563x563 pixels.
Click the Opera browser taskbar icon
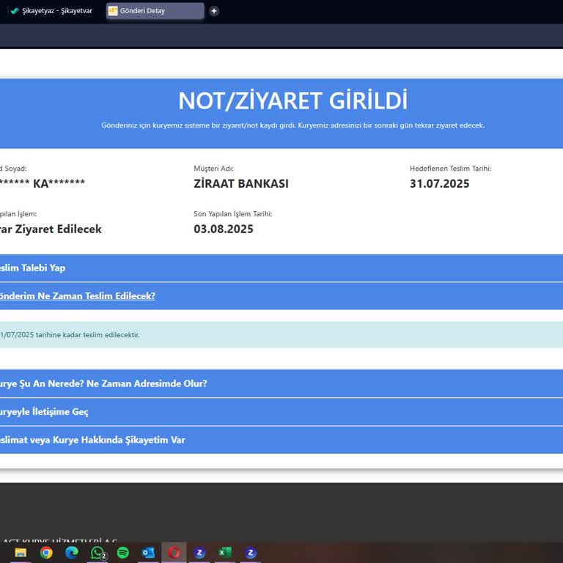[174, 552]
